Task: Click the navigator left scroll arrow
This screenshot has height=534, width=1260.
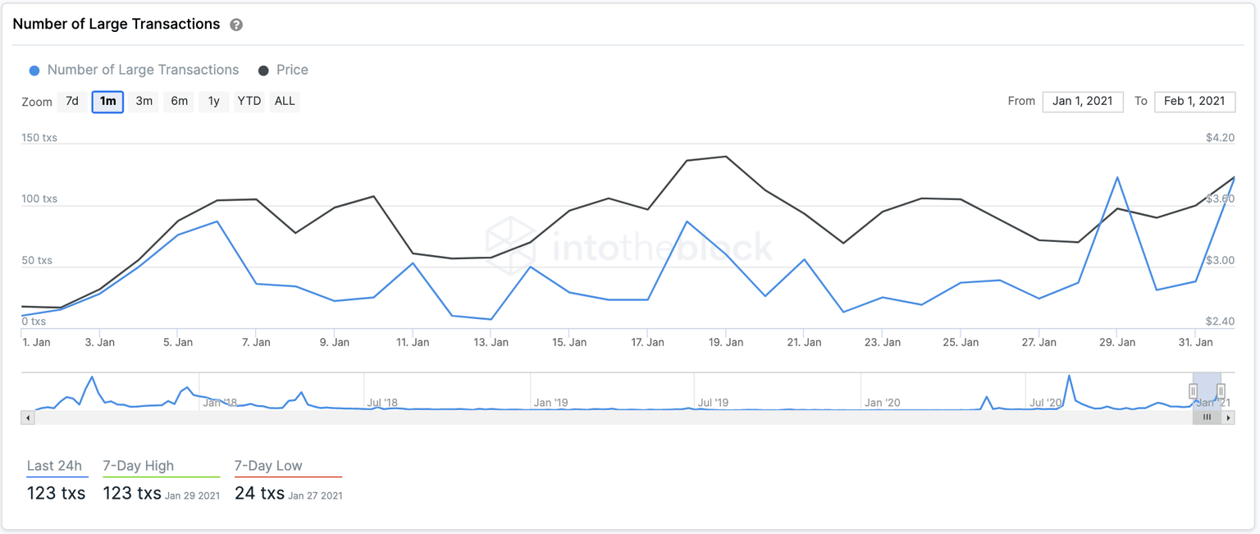Action: (x=29, y=418)
